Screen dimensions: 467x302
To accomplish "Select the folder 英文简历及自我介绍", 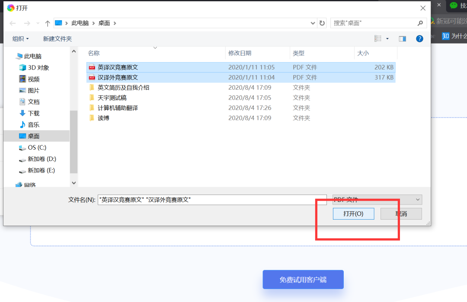I will [x=123, y=88].
